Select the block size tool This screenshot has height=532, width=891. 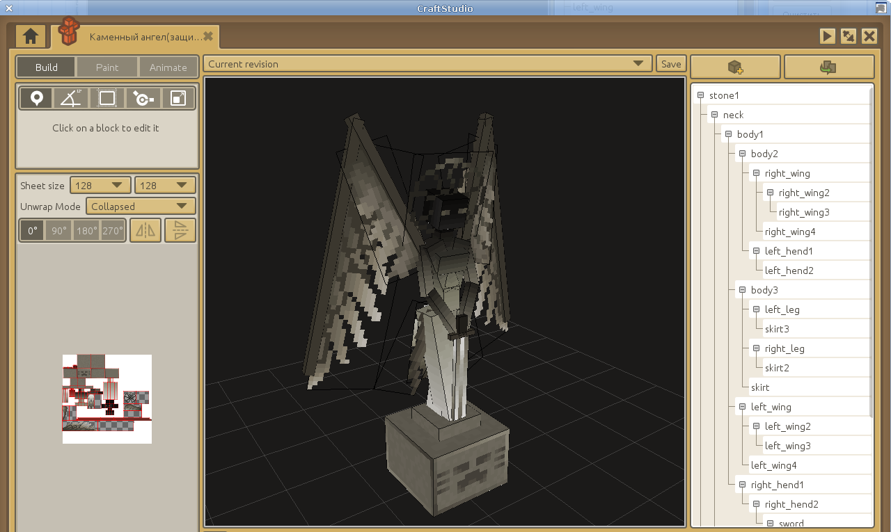pos(107,98)
